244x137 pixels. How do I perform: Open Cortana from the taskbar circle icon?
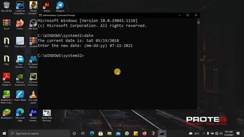[x=74, y=134]
